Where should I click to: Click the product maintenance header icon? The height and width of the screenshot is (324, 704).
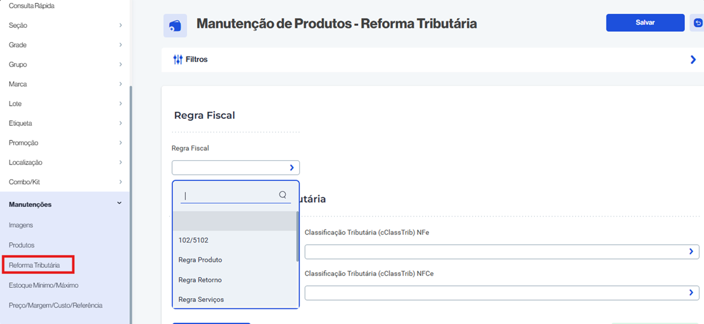[175, 26]
